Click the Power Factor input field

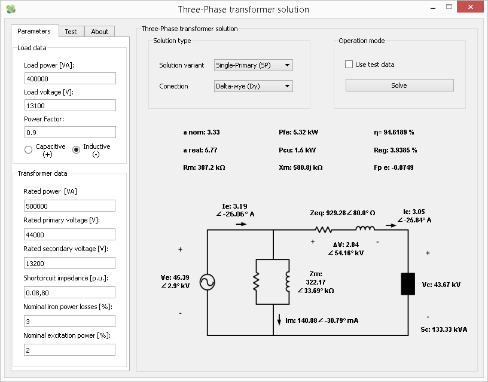pos(70,132)
